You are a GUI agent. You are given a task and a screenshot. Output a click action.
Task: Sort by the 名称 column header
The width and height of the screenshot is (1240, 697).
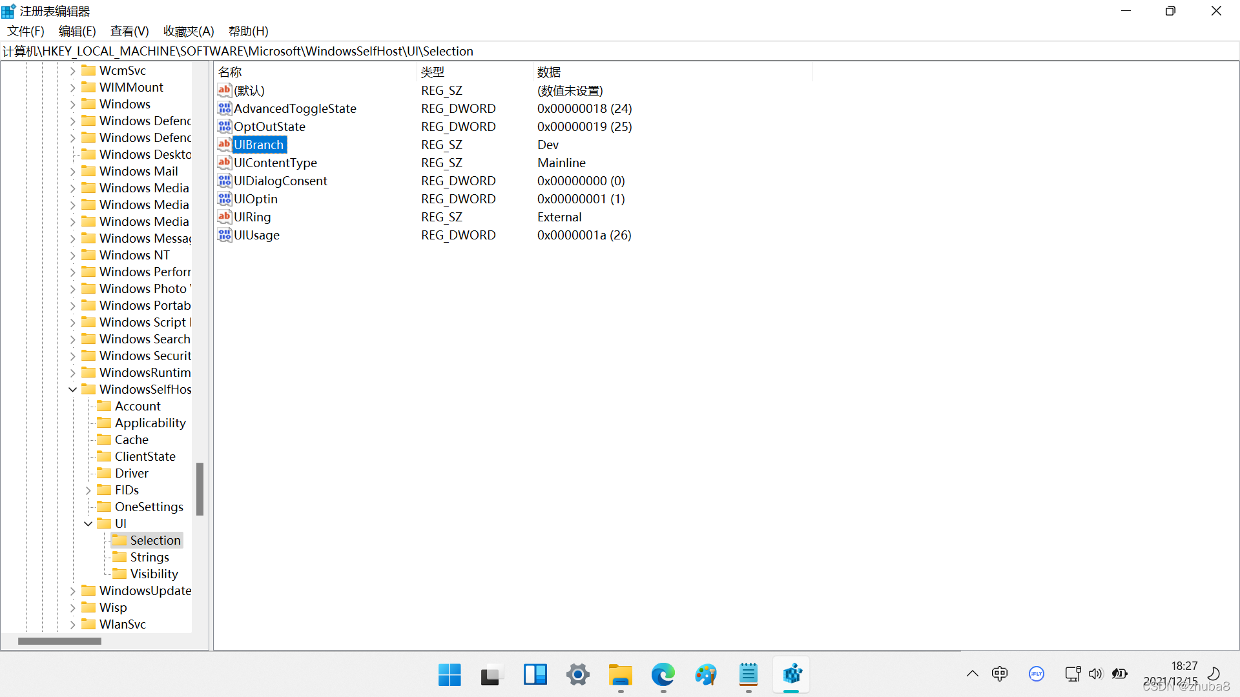click(316, 72)
